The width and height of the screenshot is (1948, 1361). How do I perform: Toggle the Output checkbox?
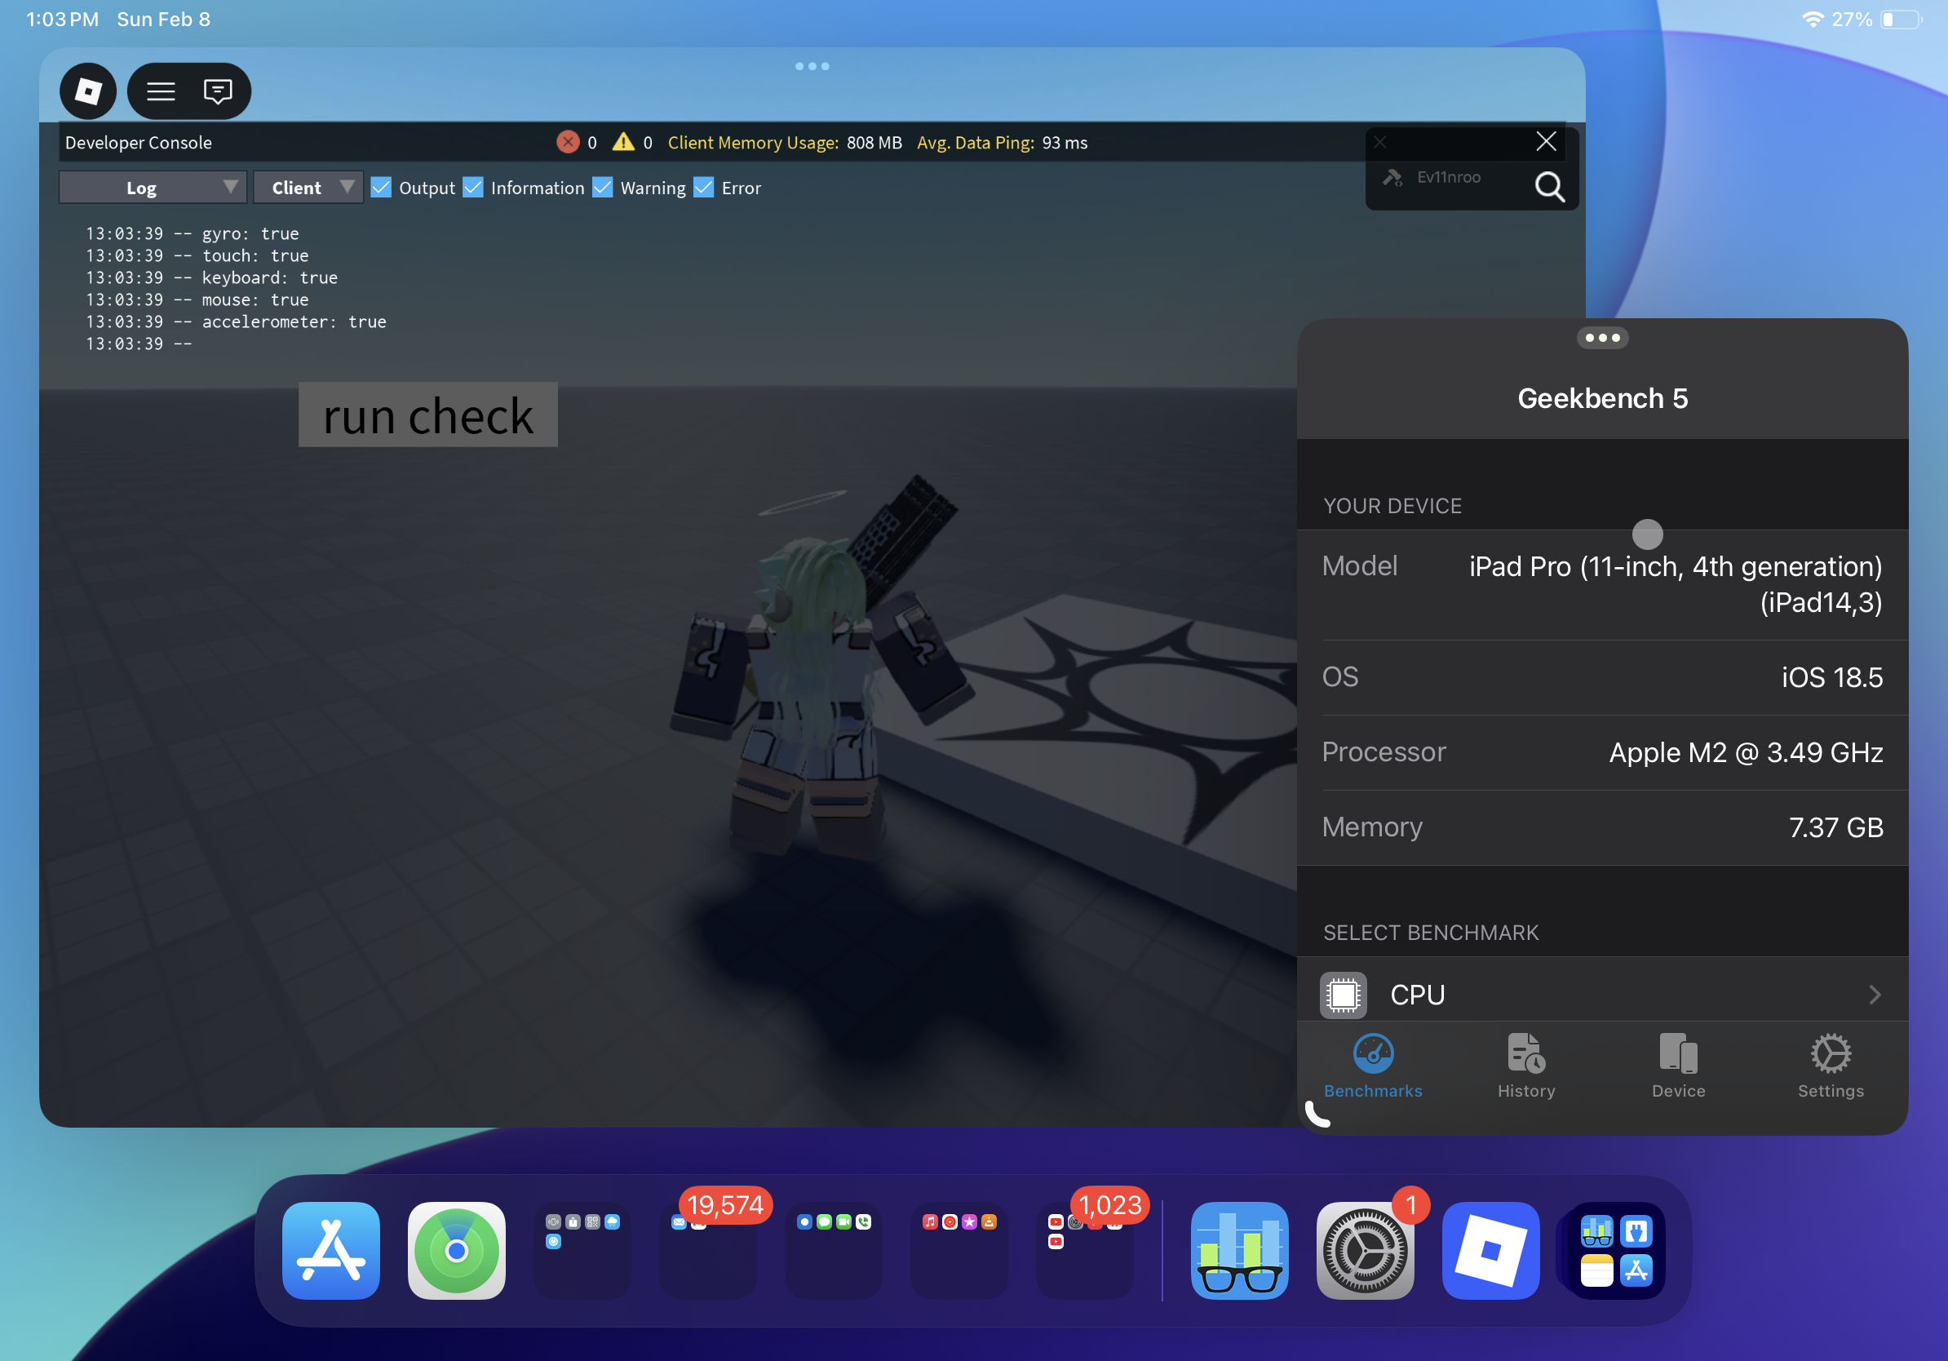(381, 188)
